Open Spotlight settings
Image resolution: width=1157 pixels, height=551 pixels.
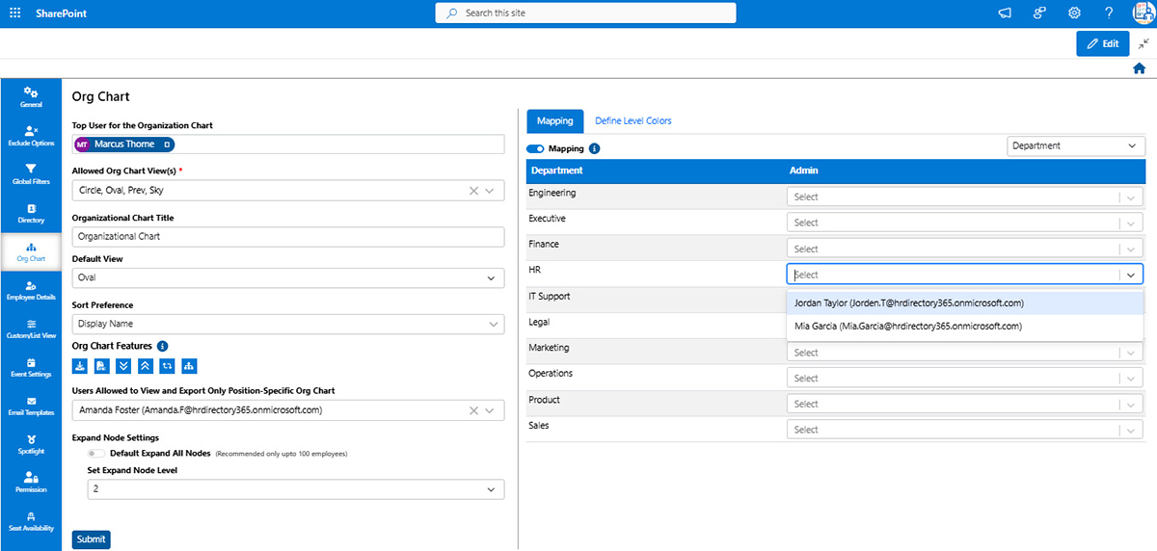[x=31, y=444]
